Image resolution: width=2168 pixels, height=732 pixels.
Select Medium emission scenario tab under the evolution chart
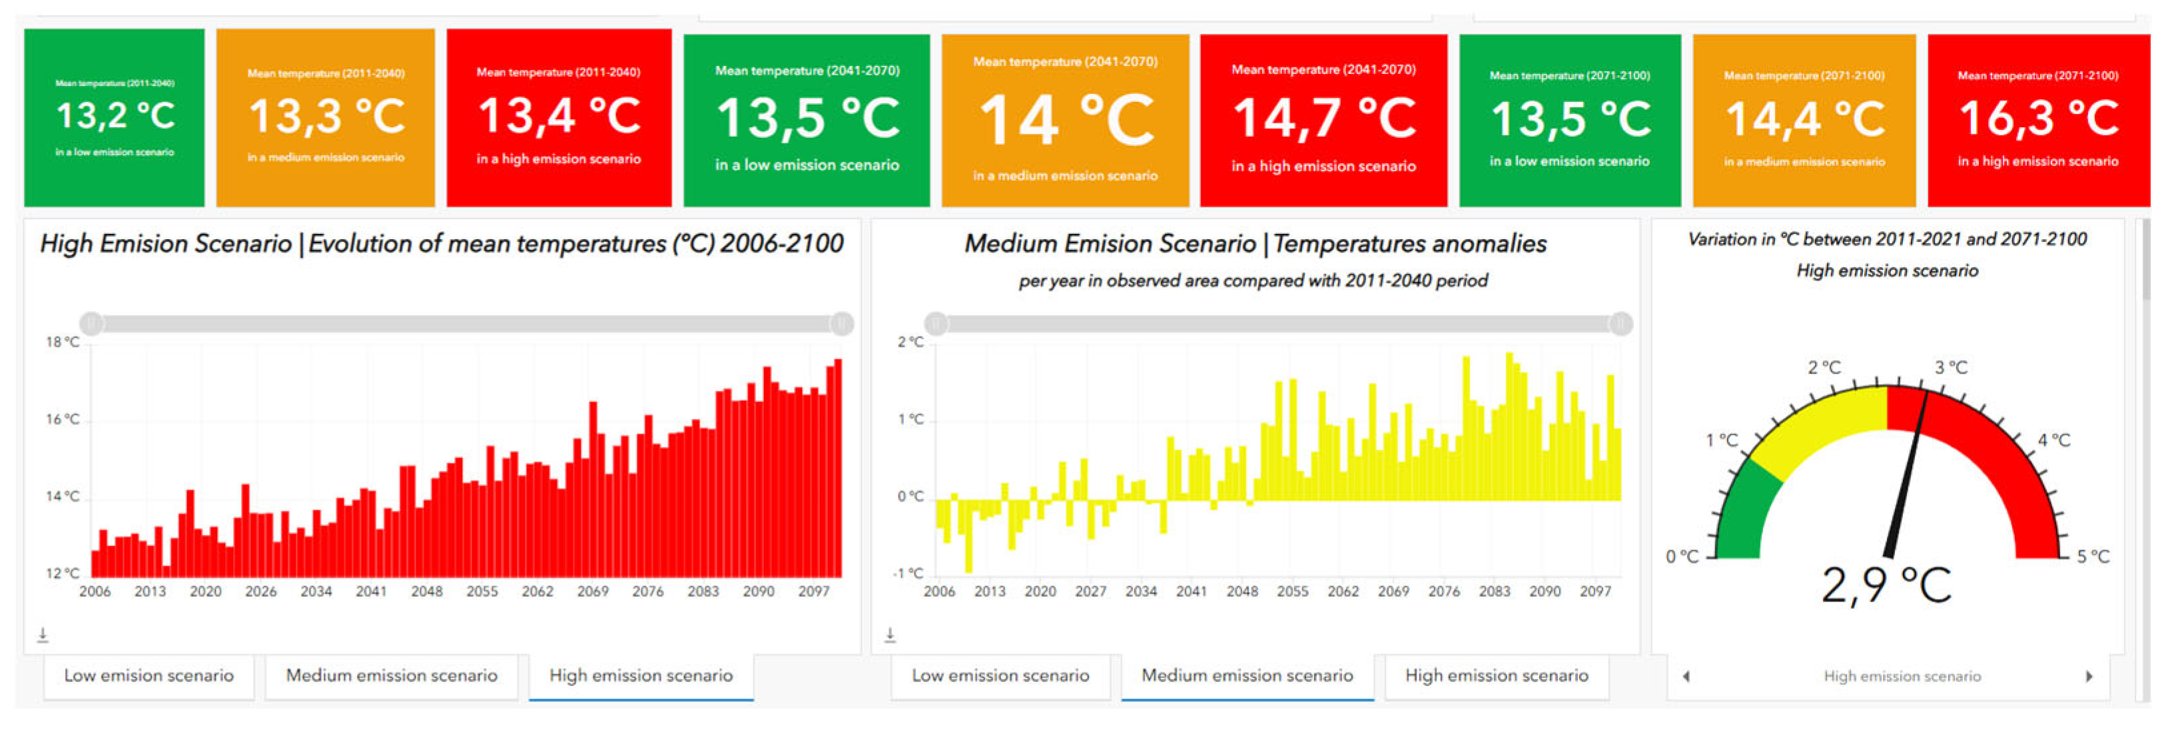tap(392, 675)
